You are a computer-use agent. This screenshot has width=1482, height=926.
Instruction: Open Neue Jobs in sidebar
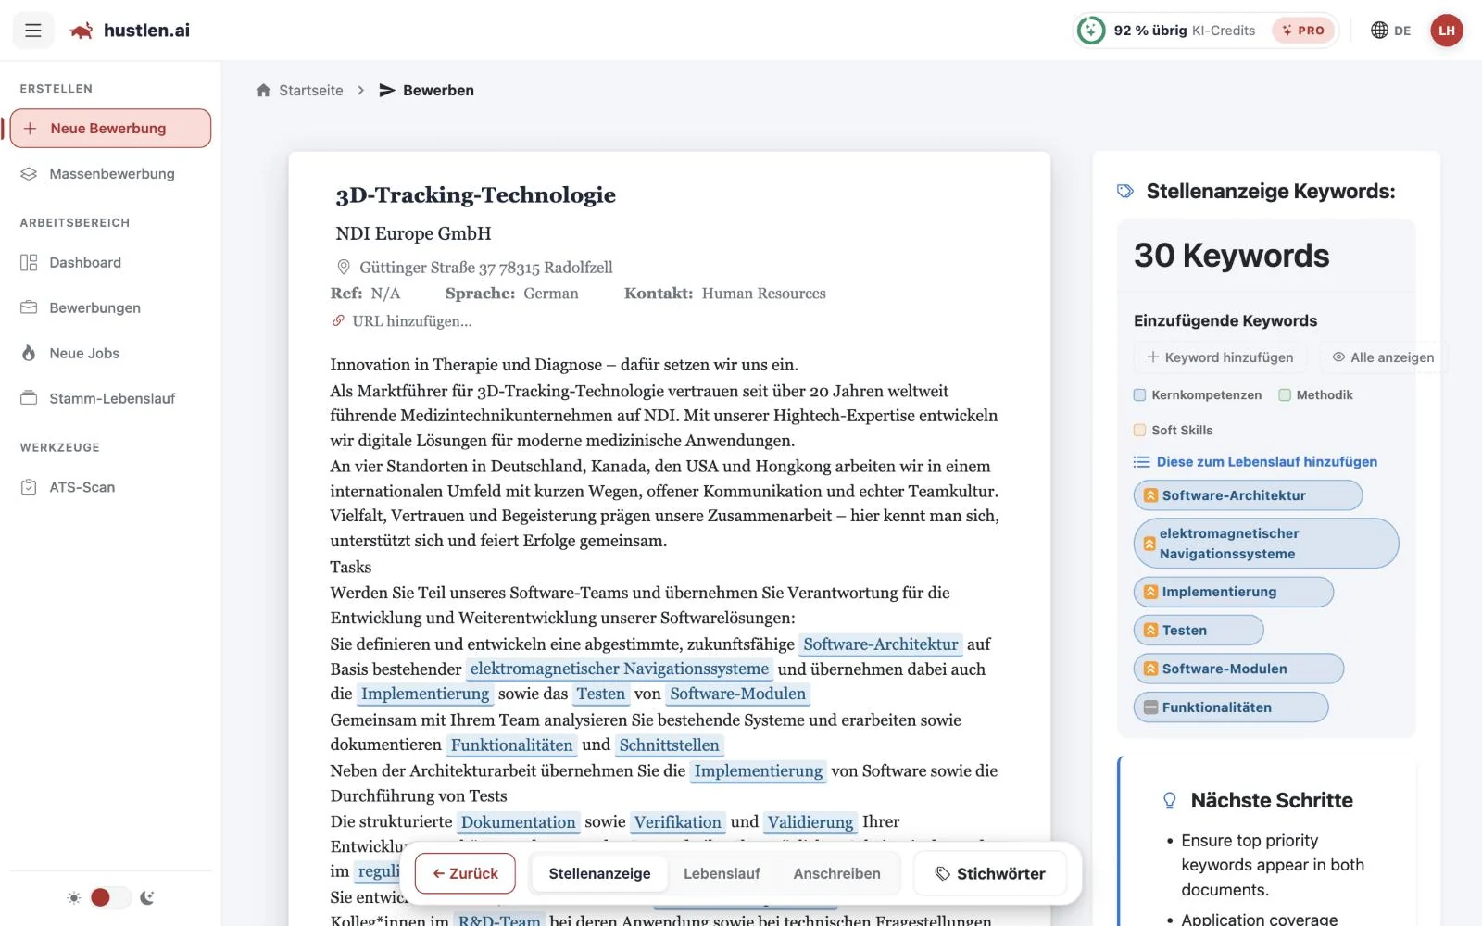coord(110,354)
